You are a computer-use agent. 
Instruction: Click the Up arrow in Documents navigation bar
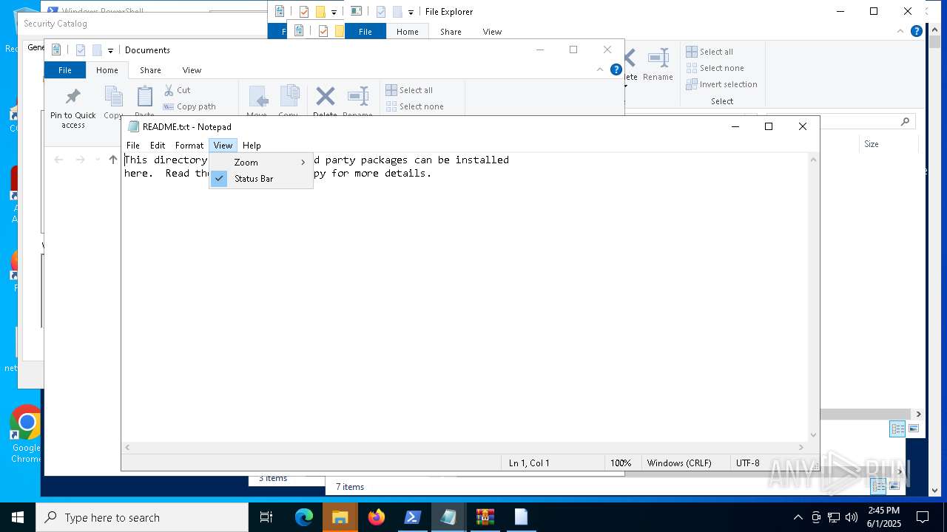coord(112,160)
